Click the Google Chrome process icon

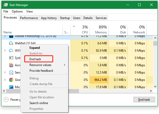click(x=11, y=80)
